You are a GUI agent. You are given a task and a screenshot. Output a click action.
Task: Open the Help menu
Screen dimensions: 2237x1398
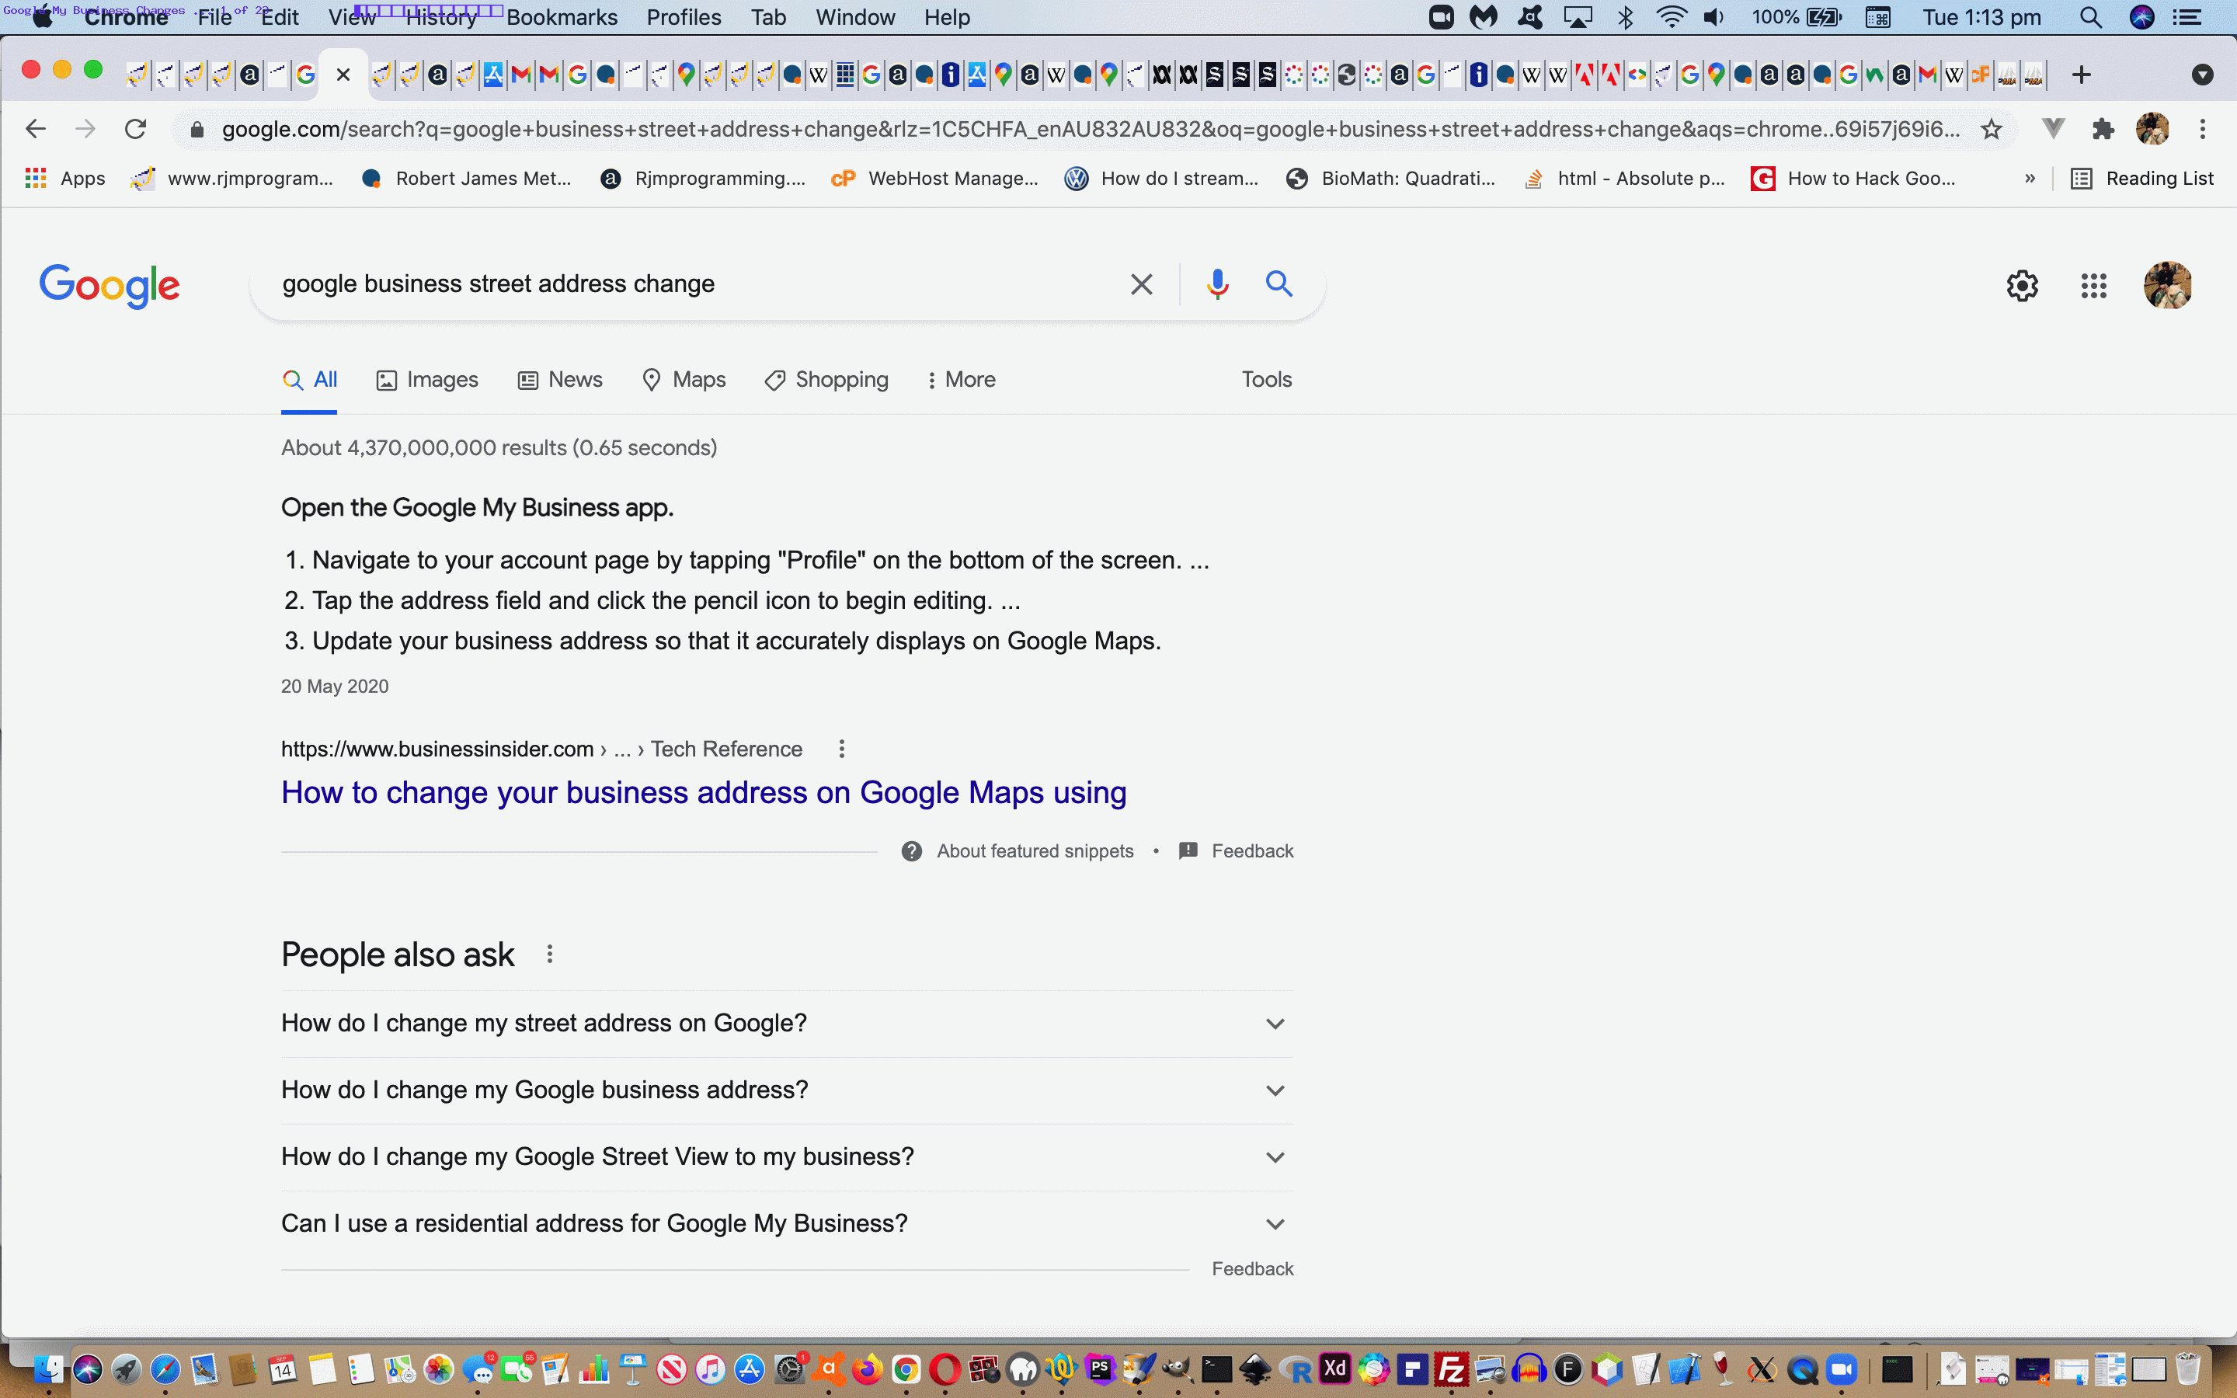coord(948,18)
